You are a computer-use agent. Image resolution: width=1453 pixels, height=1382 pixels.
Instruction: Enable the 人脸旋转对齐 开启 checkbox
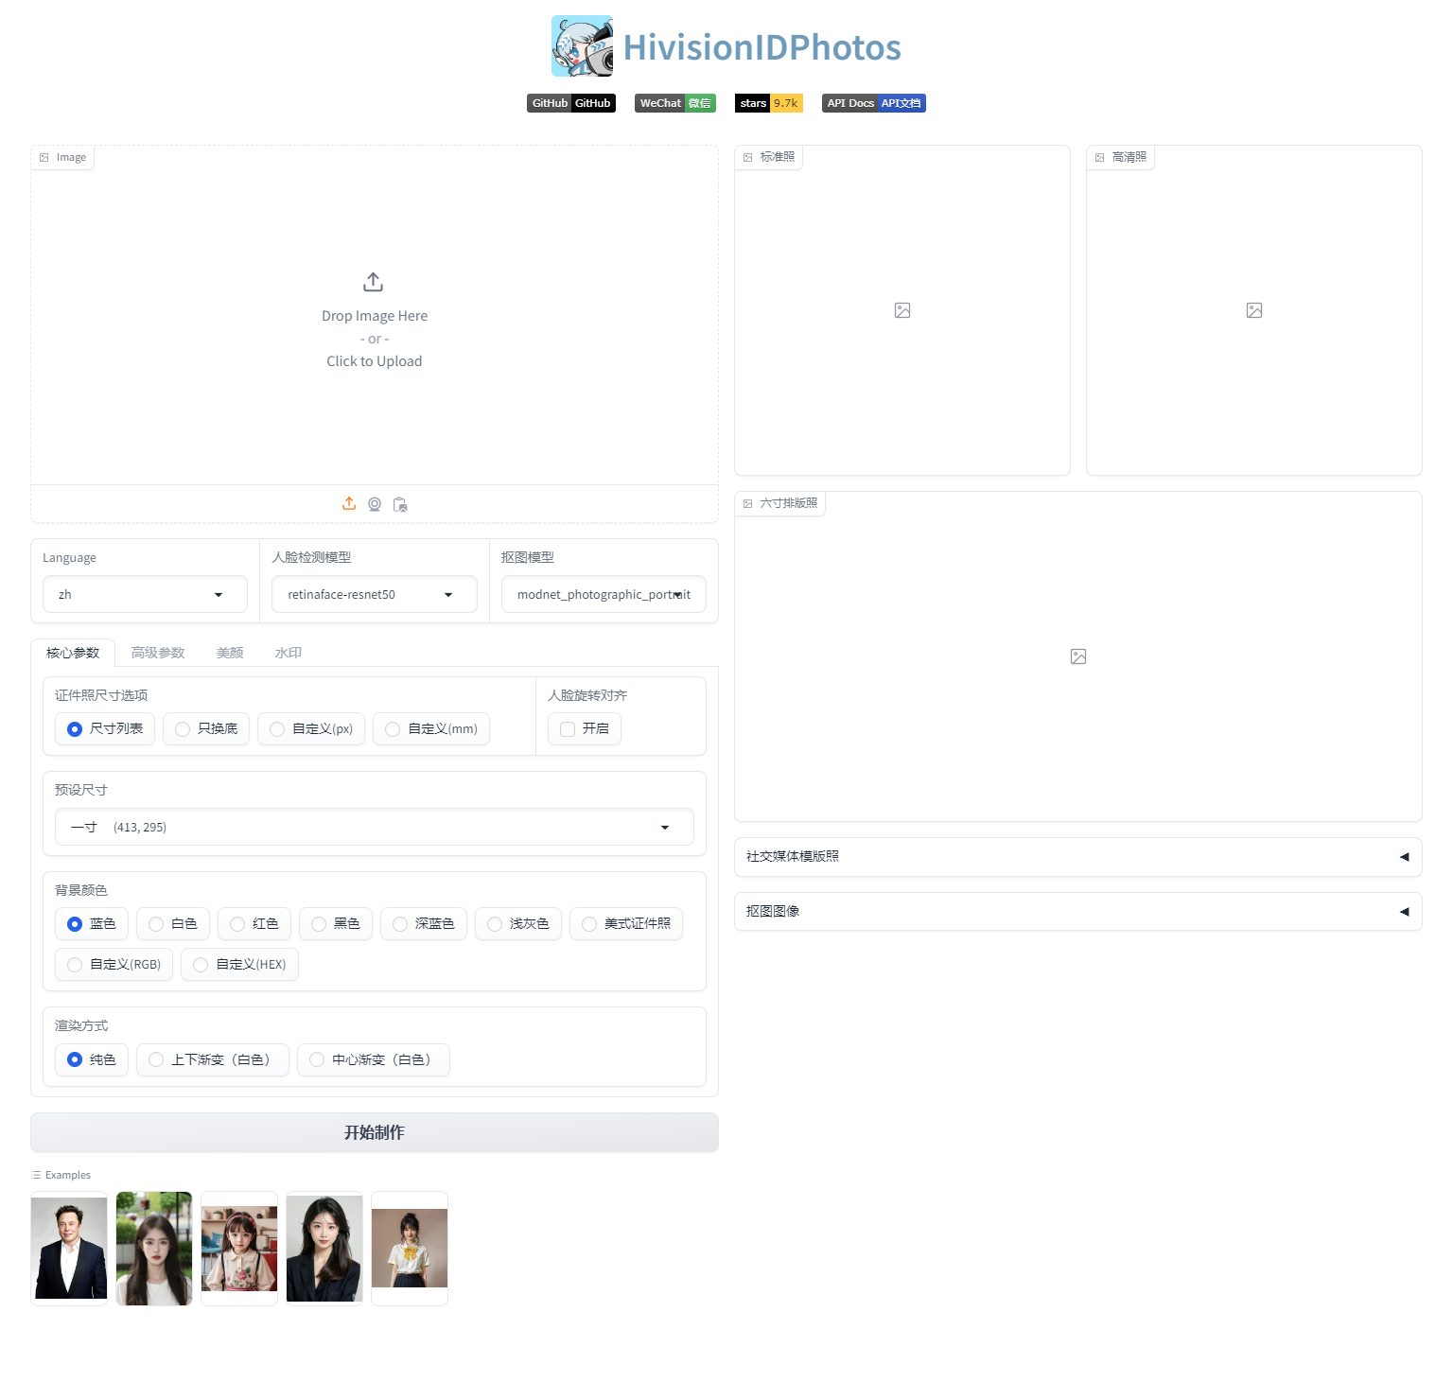(585, 728)
